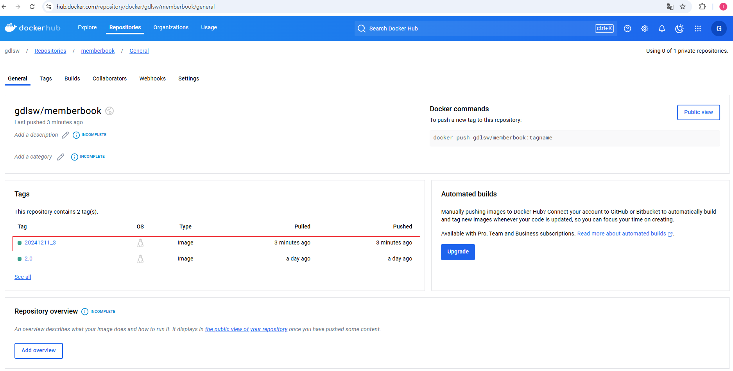This screenshot has width=733, height=371.
Task: Click the Docker Hub whale logo
Action: pos(32,28)
